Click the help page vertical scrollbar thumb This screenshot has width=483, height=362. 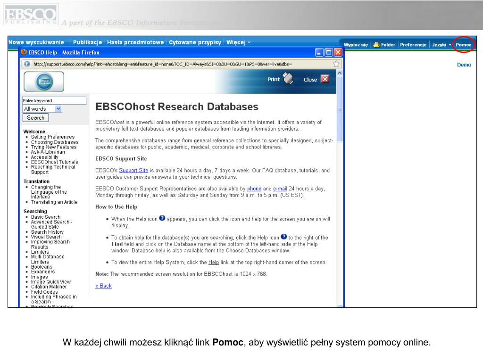coord(340,109)
